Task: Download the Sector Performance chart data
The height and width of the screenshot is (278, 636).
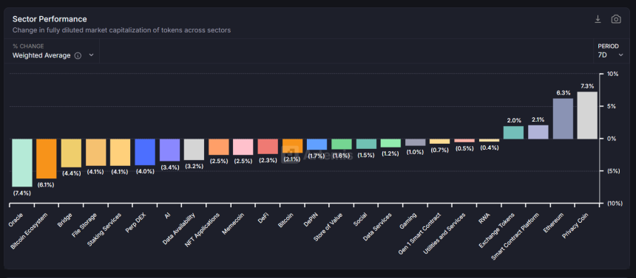Action: [598, 19]
